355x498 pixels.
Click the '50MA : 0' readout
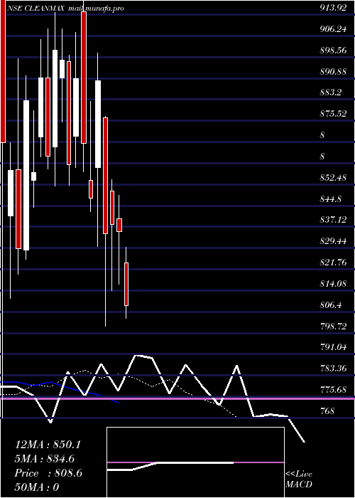[x=37, y=487]
